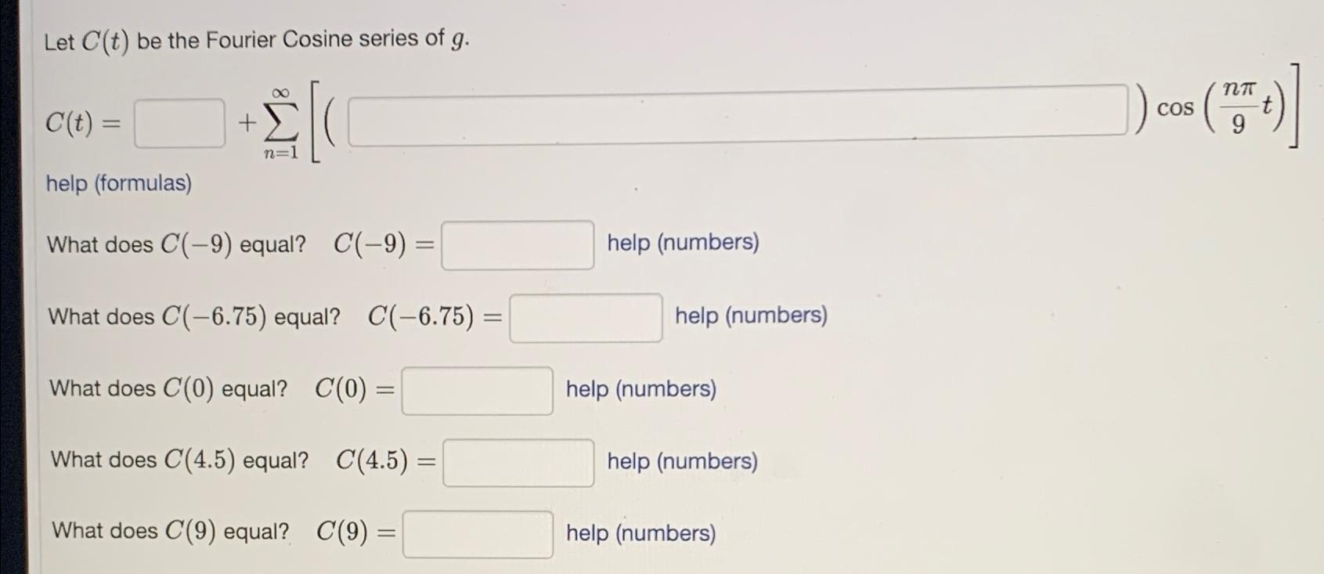Select the C(0) answer field
Screen dimensions: 1324x574
[x=478, y=389]
